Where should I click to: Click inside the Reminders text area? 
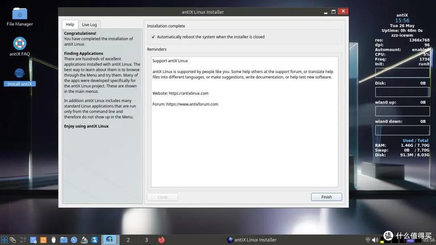click(244, 122)
